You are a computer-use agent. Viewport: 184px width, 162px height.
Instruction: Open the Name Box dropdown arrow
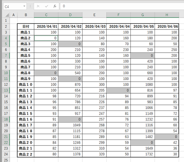pos(24,6)
